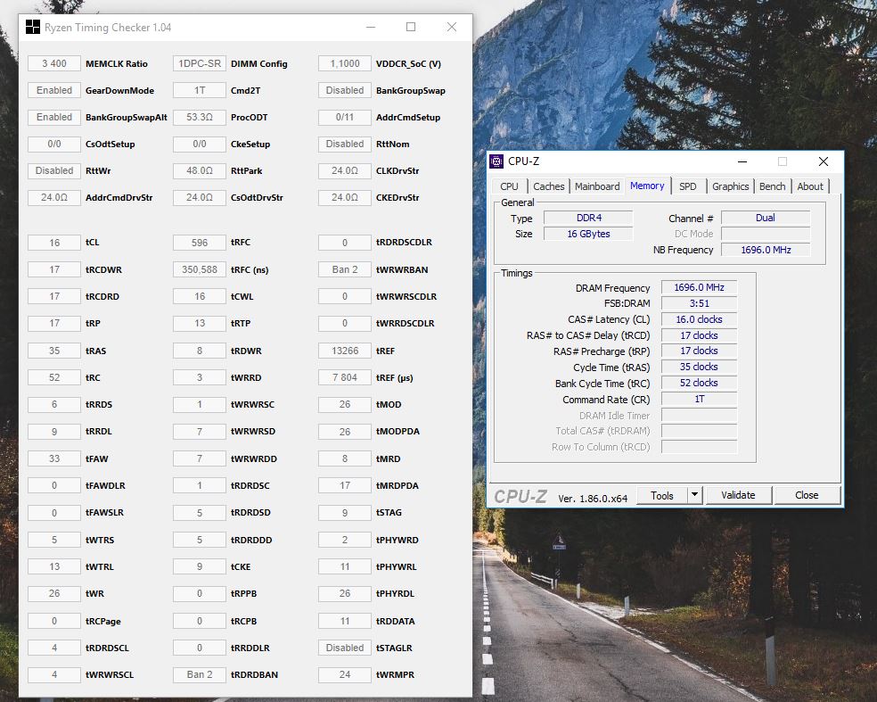Click the BankGroupSwapAlt Enabled field
877x702 pixels.
[54, 117]
